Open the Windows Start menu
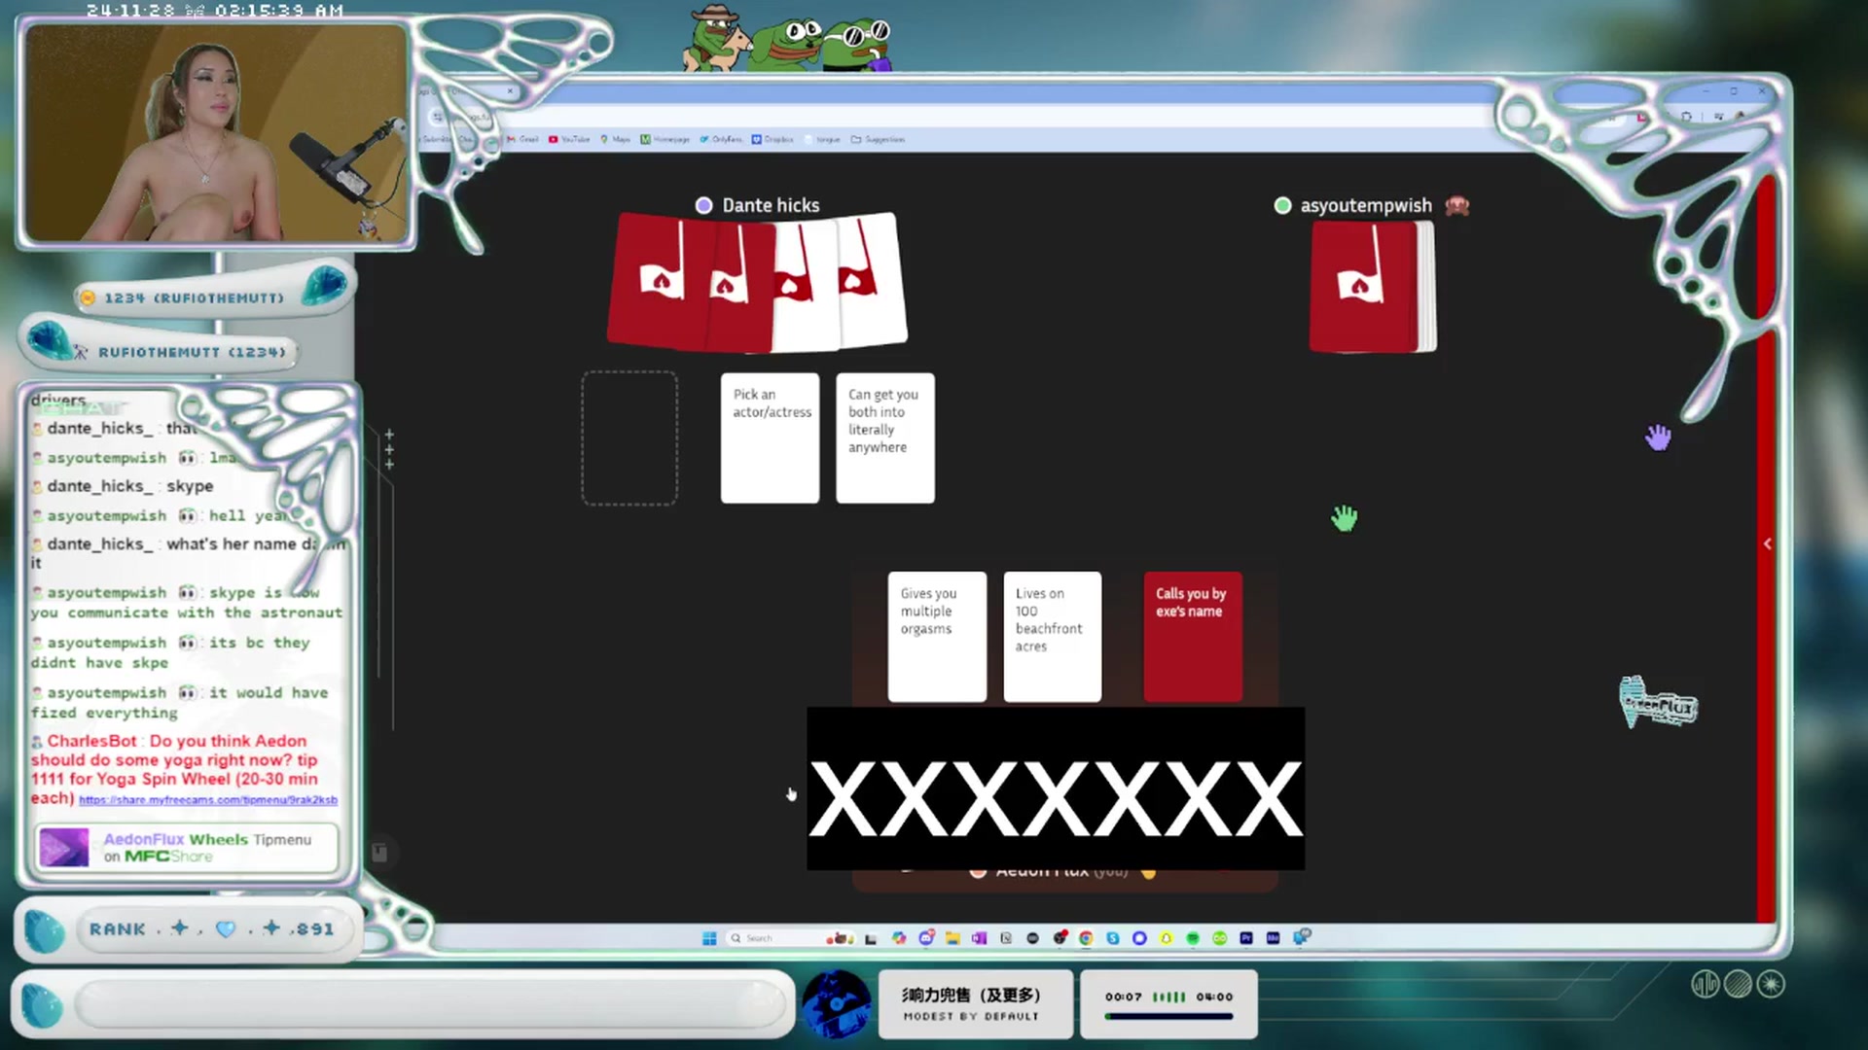Image resolution: width=1868 pixels, height=1050 pixels. pyautogui.click(x=709, y=938)
